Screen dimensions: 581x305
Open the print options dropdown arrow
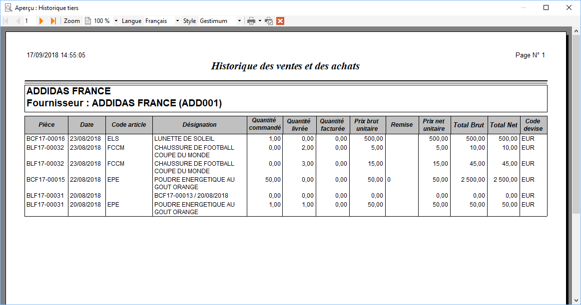(x=260, y=21)
